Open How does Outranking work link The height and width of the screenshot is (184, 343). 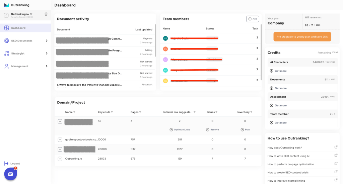(285, 148)
